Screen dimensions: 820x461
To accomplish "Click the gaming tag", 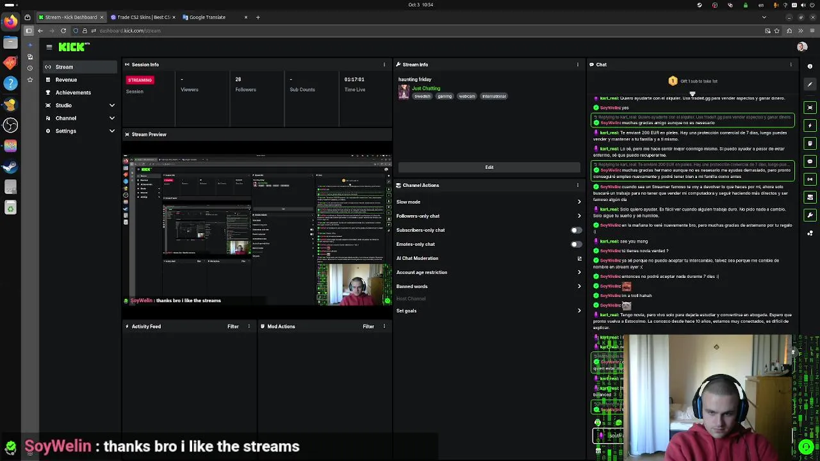I will [445, 96].
